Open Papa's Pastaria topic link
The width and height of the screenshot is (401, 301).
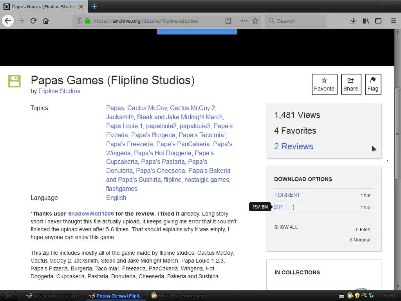pyautogui.click(x=163, y=162)
